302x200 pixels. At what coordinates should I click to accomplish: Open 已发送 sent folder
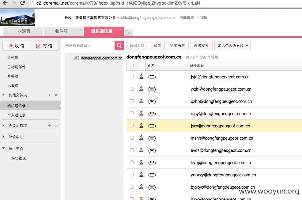(13, 85)
